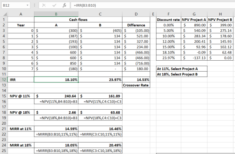Select Project B NPV value 399.00
This screenshot has height=154, width=235.
tap(220, 25)
